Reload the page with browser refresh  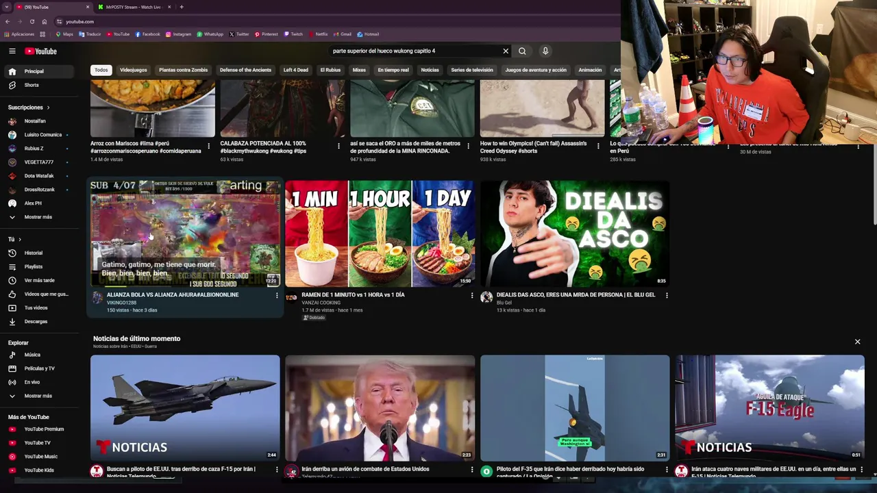(x=32, y=21)
